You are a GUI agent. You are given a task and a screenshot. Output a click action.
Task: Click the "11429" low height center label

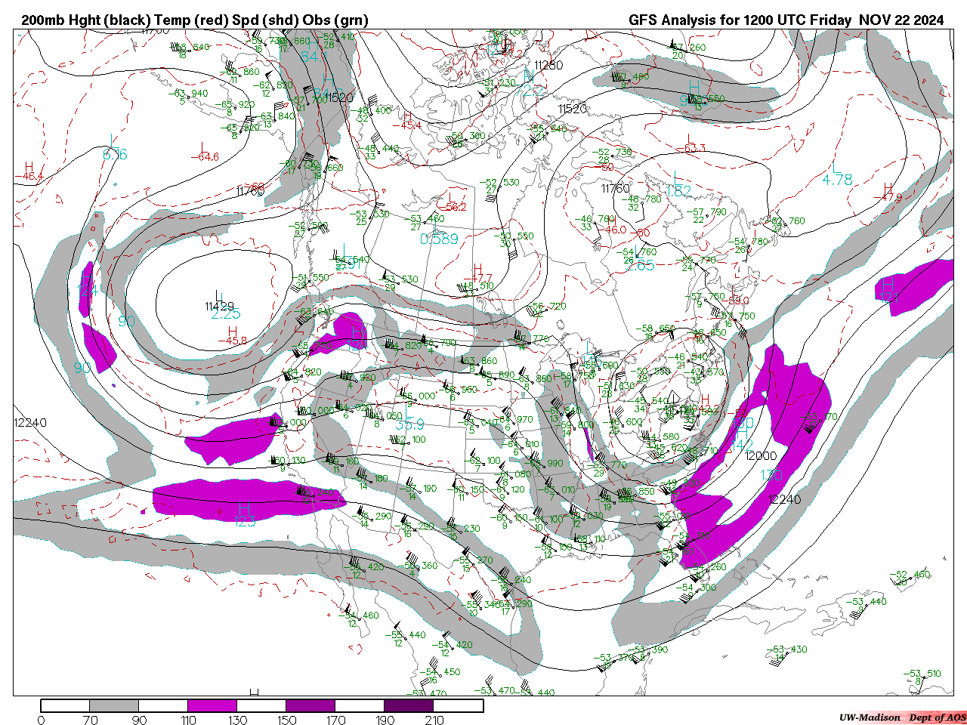coord(219,306)
